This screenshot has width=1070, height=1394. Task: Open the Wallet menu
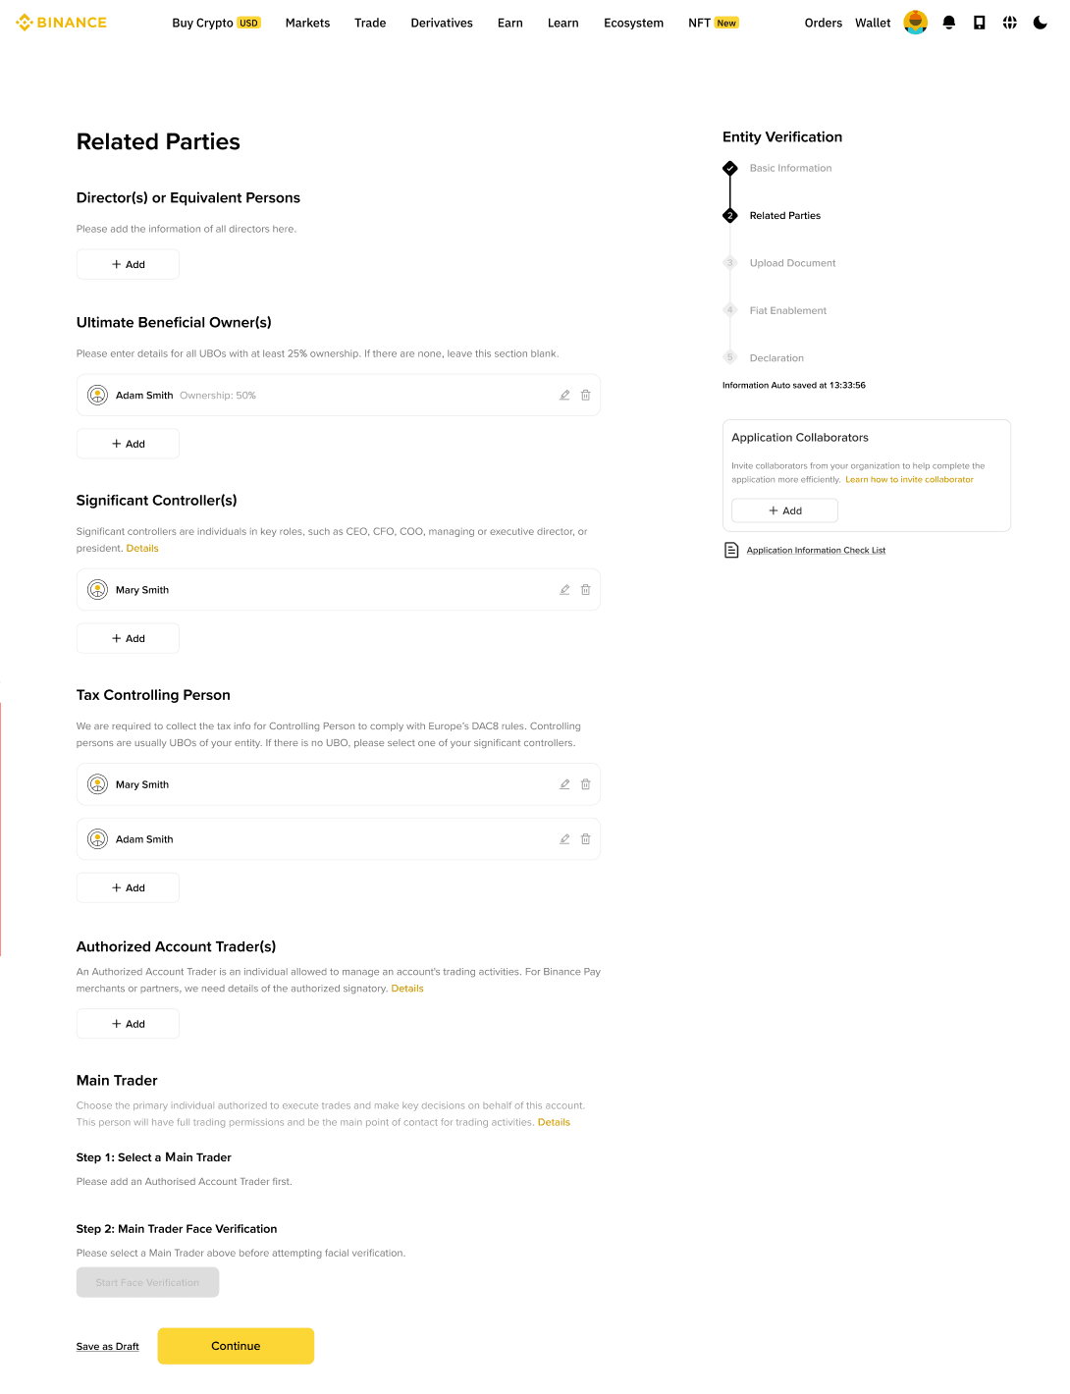(873, 23)
